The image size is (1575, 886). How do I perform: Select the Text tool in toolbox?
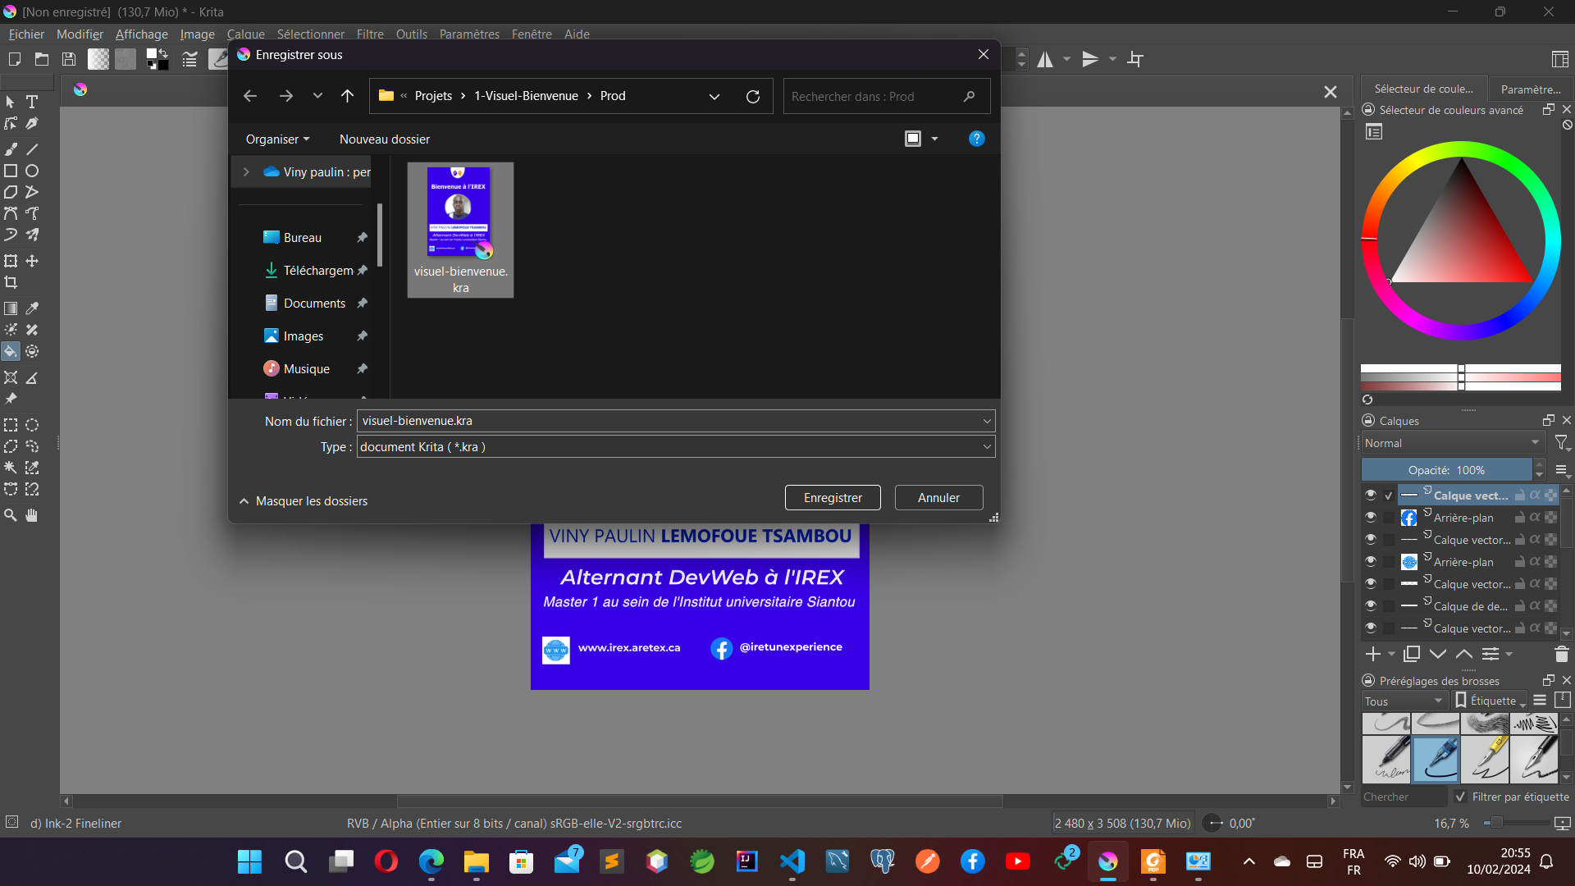pos(32,102)
